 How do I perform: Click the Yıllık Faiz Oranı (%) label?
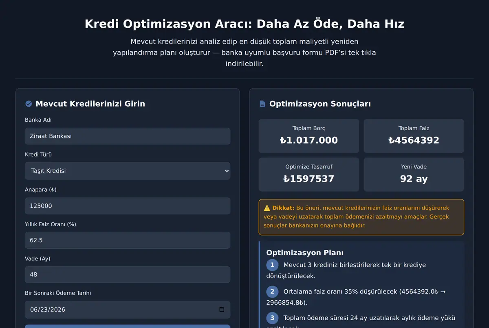51,224
